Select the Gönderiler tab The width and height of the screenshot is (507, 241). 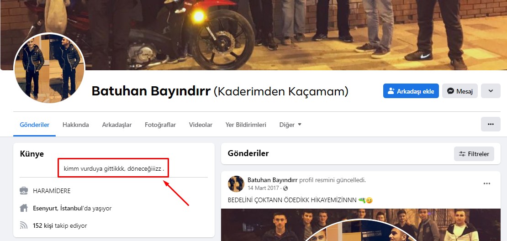tap(34, 125)
